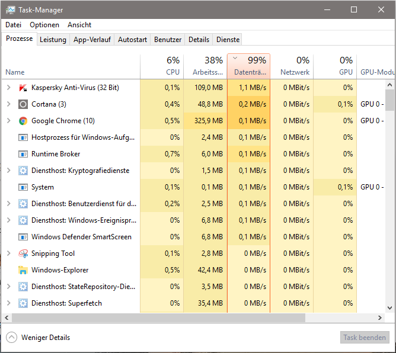Collapse view with Weniger Details arrow

(12, 338)
